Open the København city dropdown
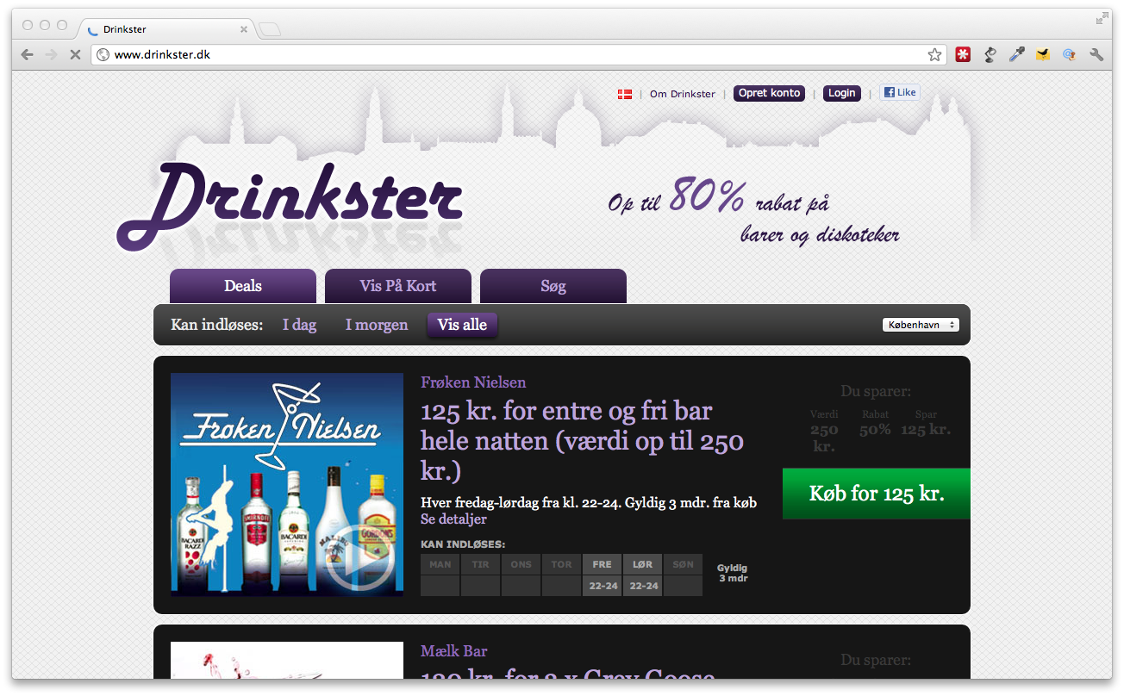Image resolution: width=1124 pixels, height=696 pixels. [x=921, y=325]
